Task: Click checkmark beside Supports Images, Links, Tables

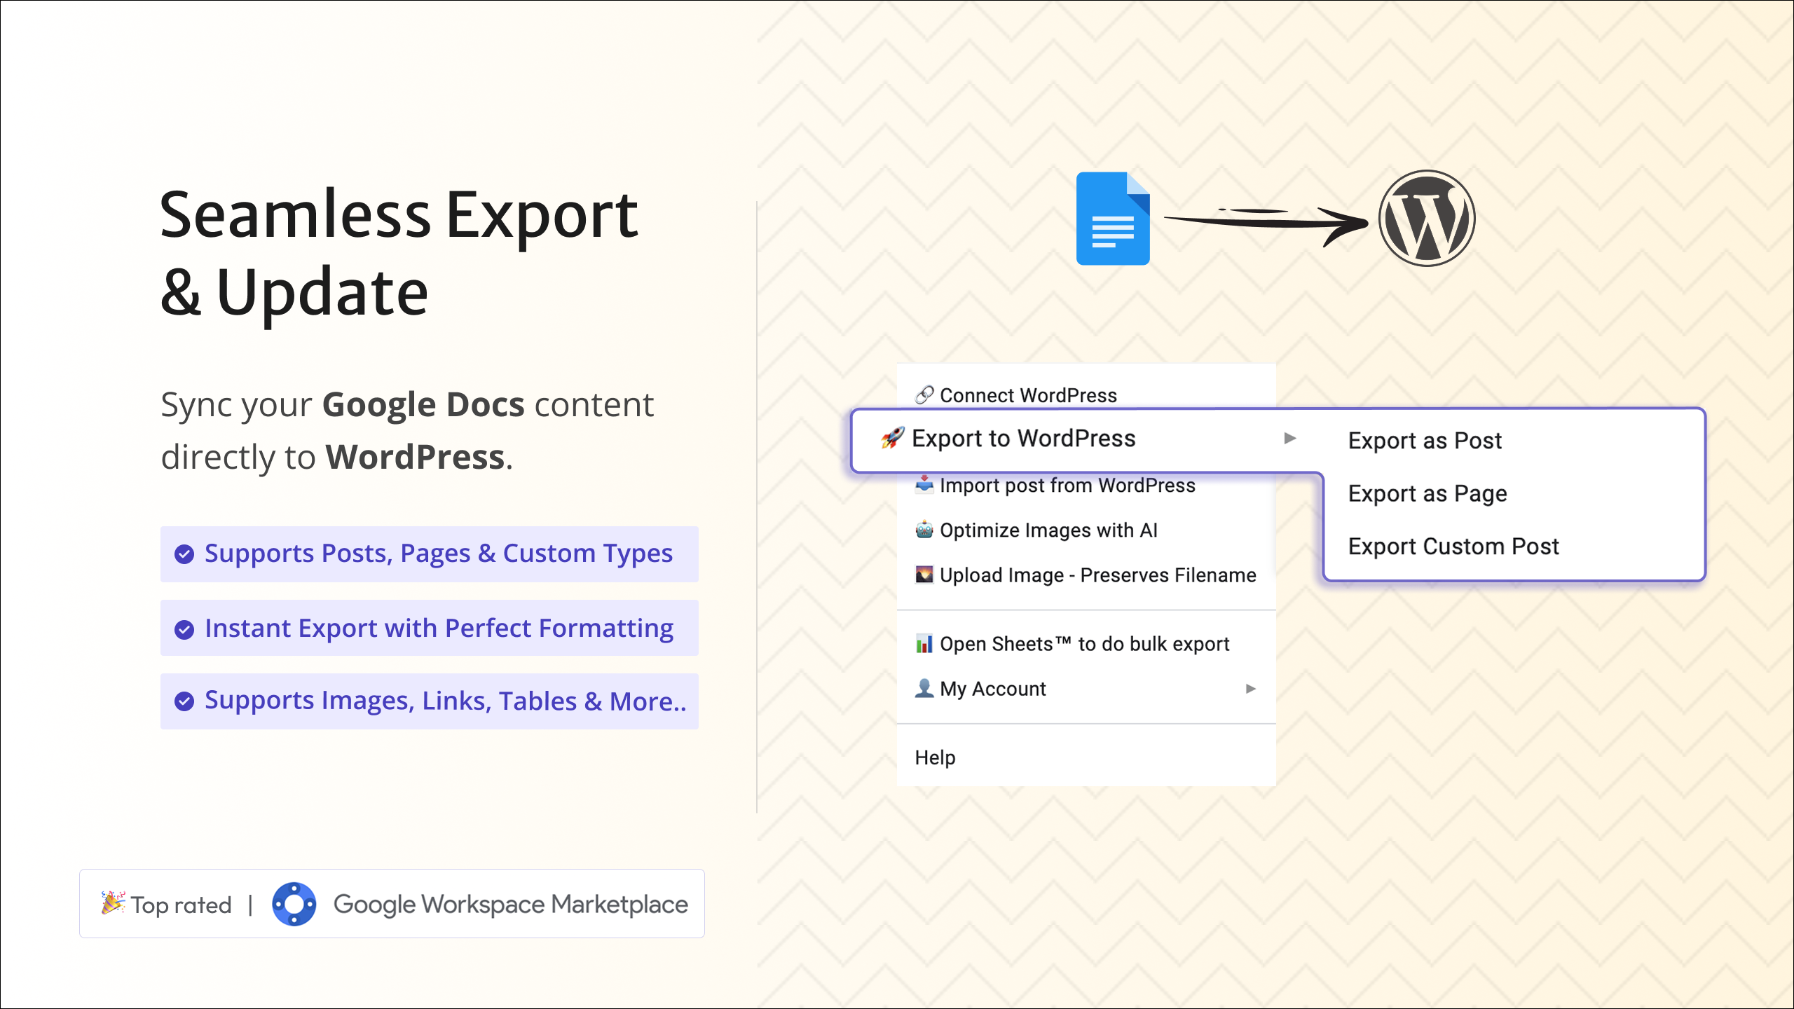Action: (x=184, y=701)
